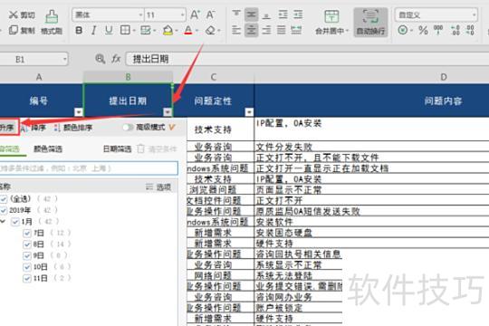
Task: Click the 降序 descending sort button
Action: 34,128
